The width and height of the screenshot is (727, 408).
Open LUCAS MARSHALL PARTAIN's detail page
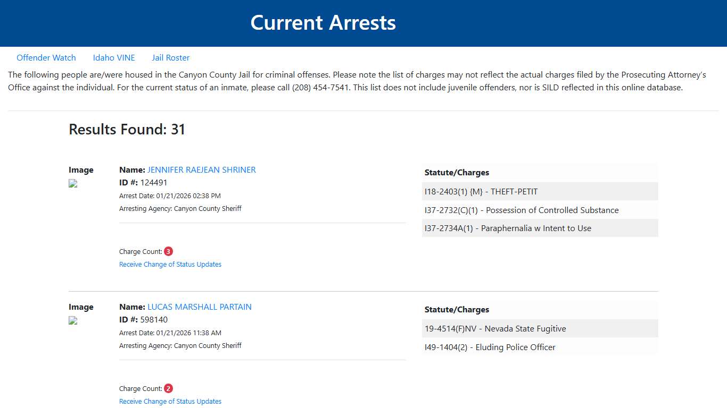(200, 307)
